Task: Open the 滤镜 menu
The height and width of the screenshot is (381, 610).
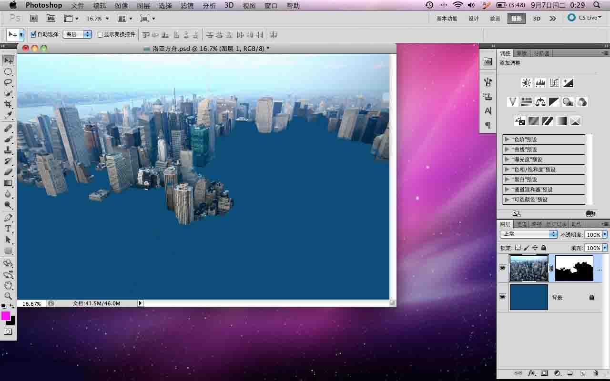Action: 187,6
